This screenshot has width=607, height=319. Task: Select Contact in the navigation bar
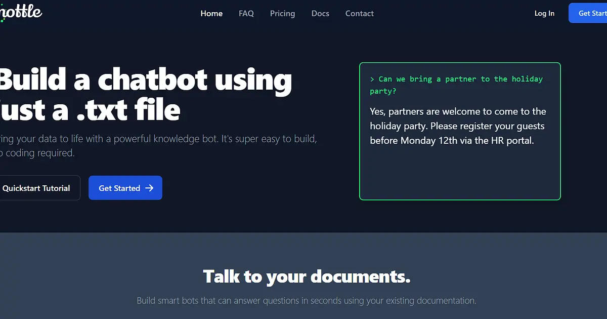[360, 13]
